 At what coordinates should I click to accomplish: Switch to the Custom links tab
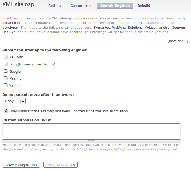81,6
